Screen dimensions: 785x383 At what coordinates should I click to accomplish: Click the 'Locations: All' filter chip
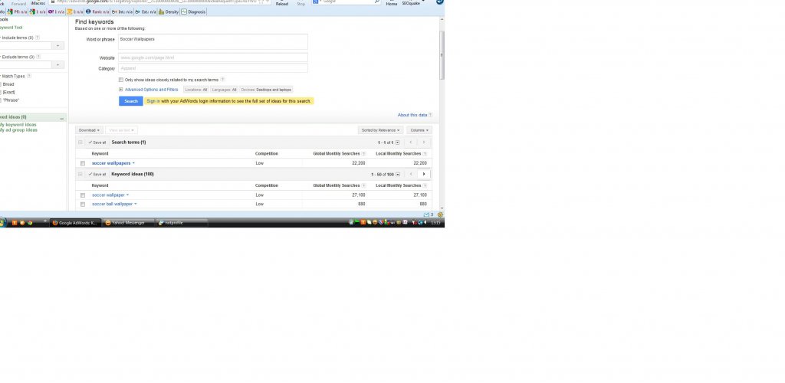tap(195, 90)
